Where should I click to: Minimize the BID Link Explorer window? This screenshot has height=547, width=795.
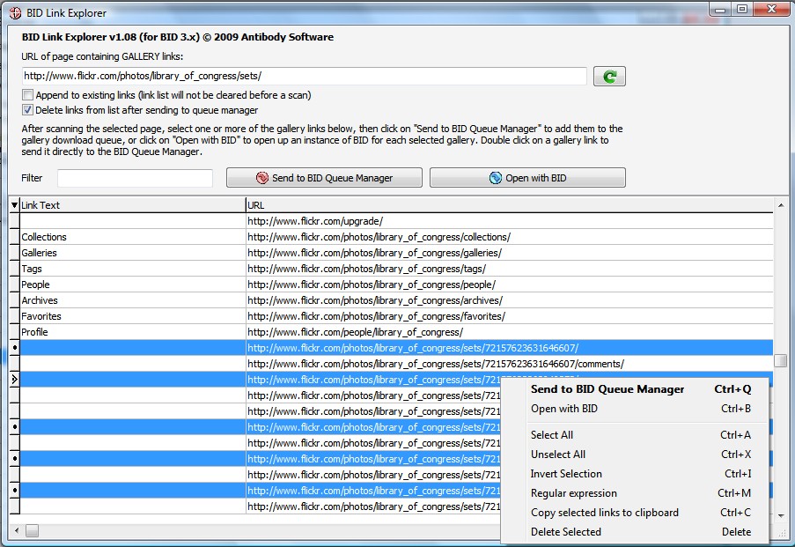(720, 9)
